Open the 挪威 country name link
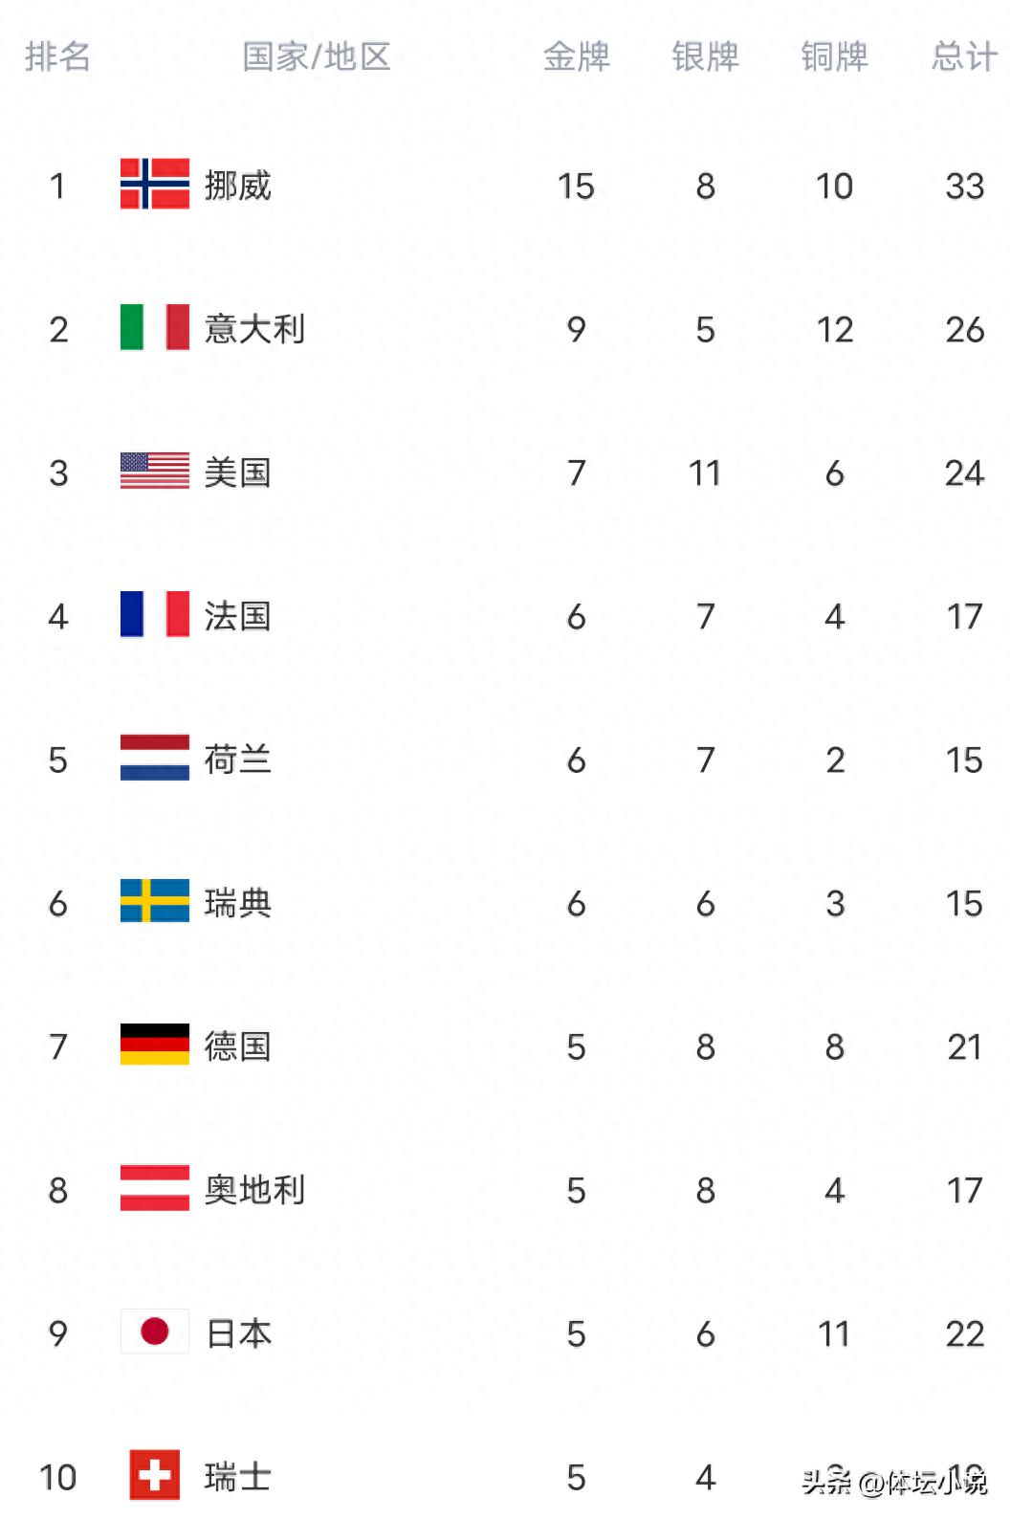The width and height of the screenshot is (1011, 1519). pos(237,186)
